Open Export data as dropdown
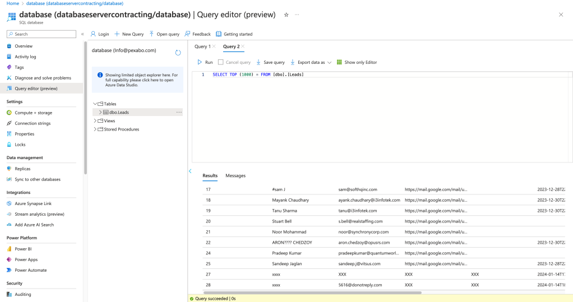 coord(311,62)
